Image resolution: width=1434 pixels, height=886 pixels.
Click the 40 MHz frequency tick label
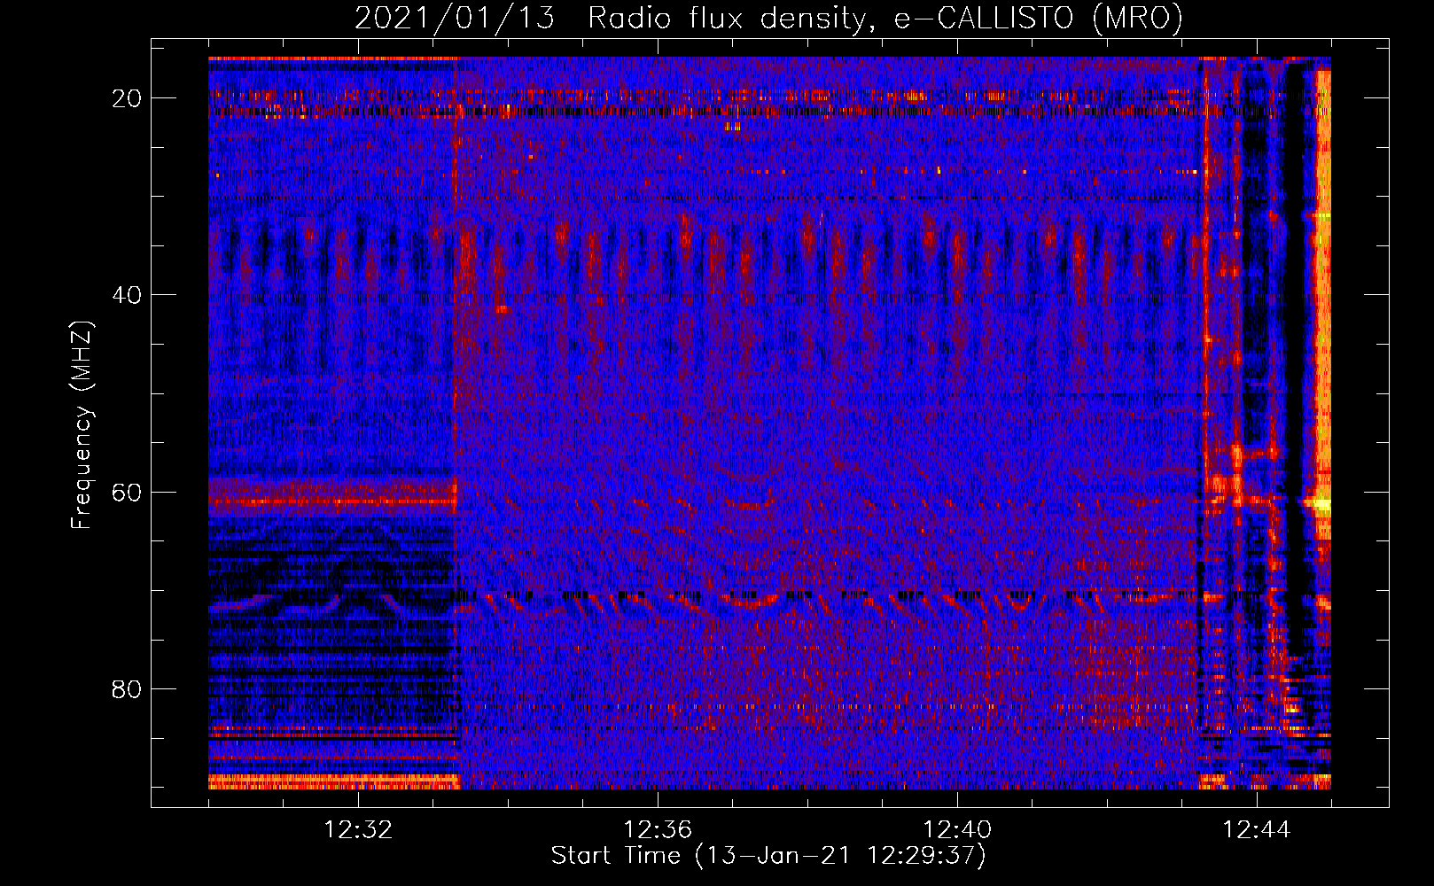click(127, 295)
